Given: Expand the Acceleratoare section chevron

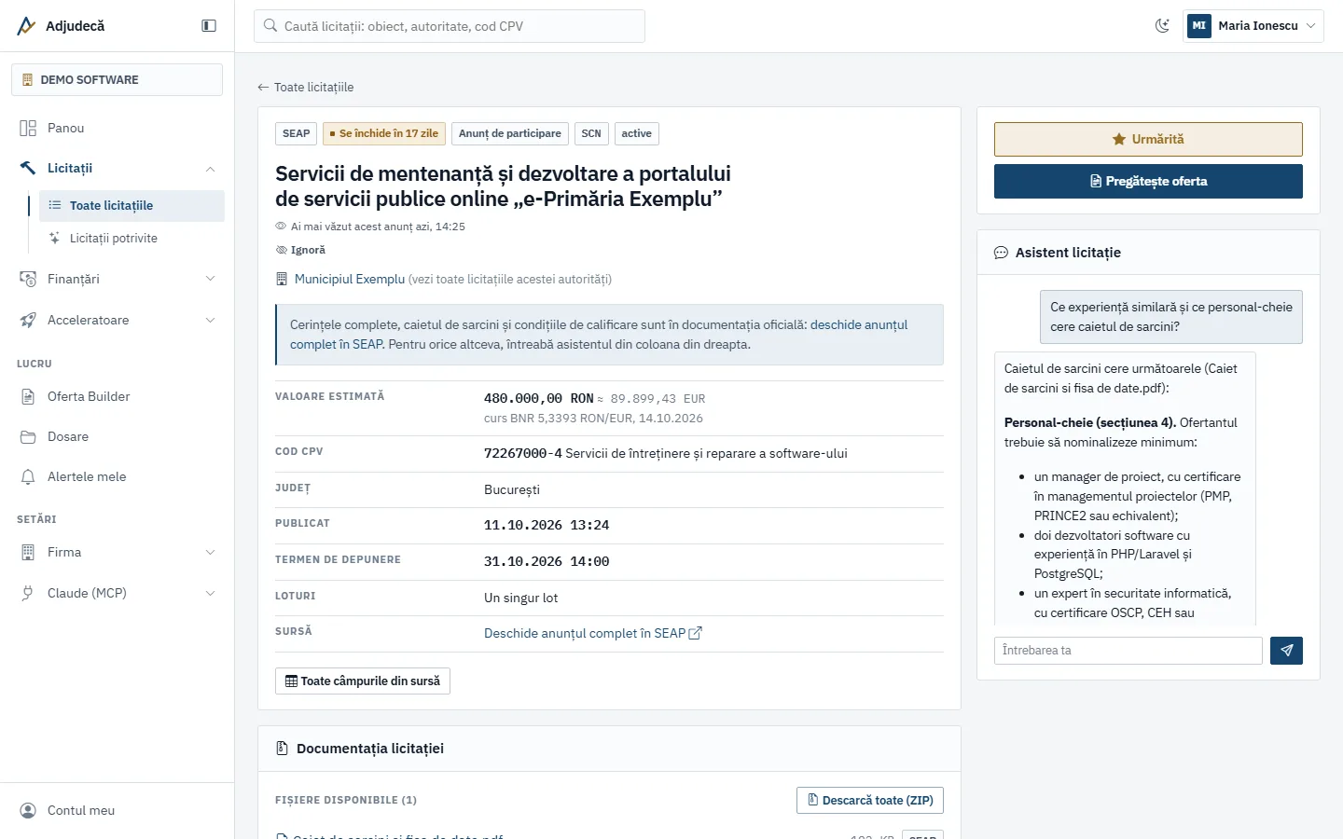Looking at the screenshot, I should 210,320.
